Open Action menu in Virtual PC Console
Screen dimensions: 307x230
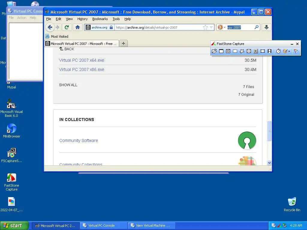(x=22, y=18)
